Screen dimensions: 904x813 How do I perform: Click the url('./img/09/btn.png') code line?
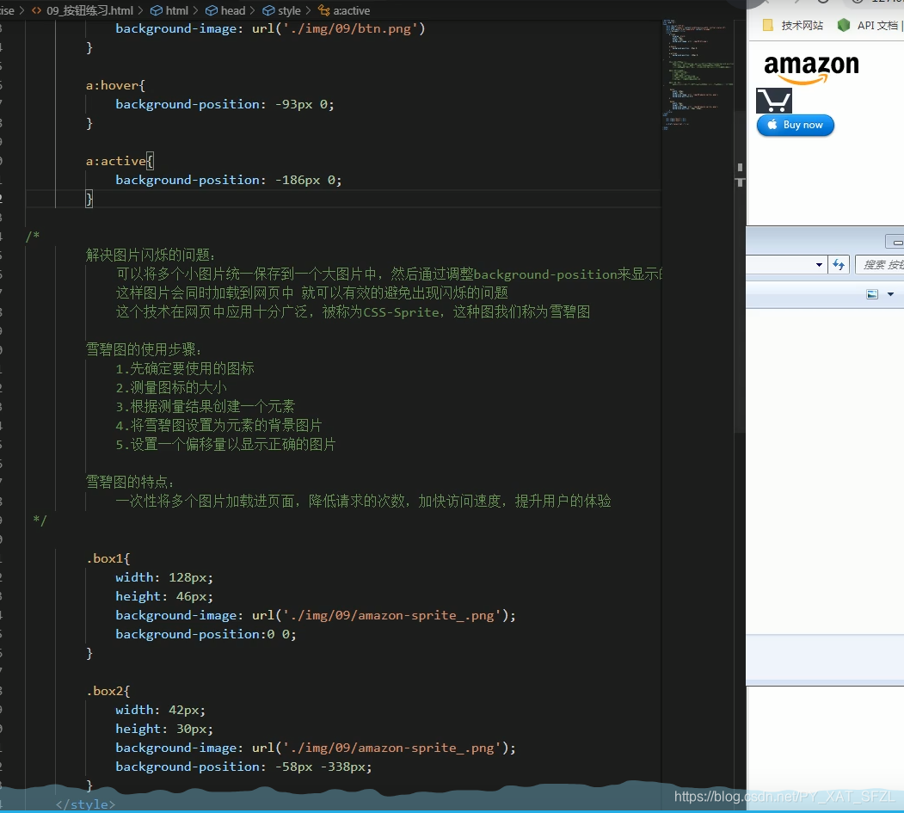270,28
